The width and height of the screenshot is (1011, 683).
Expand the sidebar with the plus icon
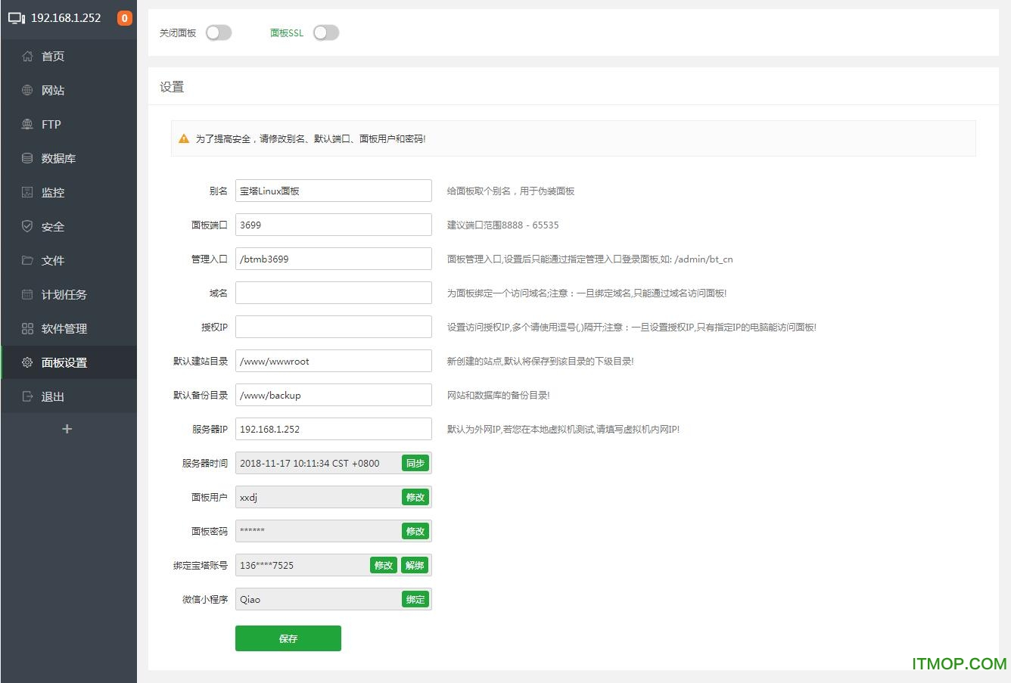pyautogui.click(x=67, y=428)
